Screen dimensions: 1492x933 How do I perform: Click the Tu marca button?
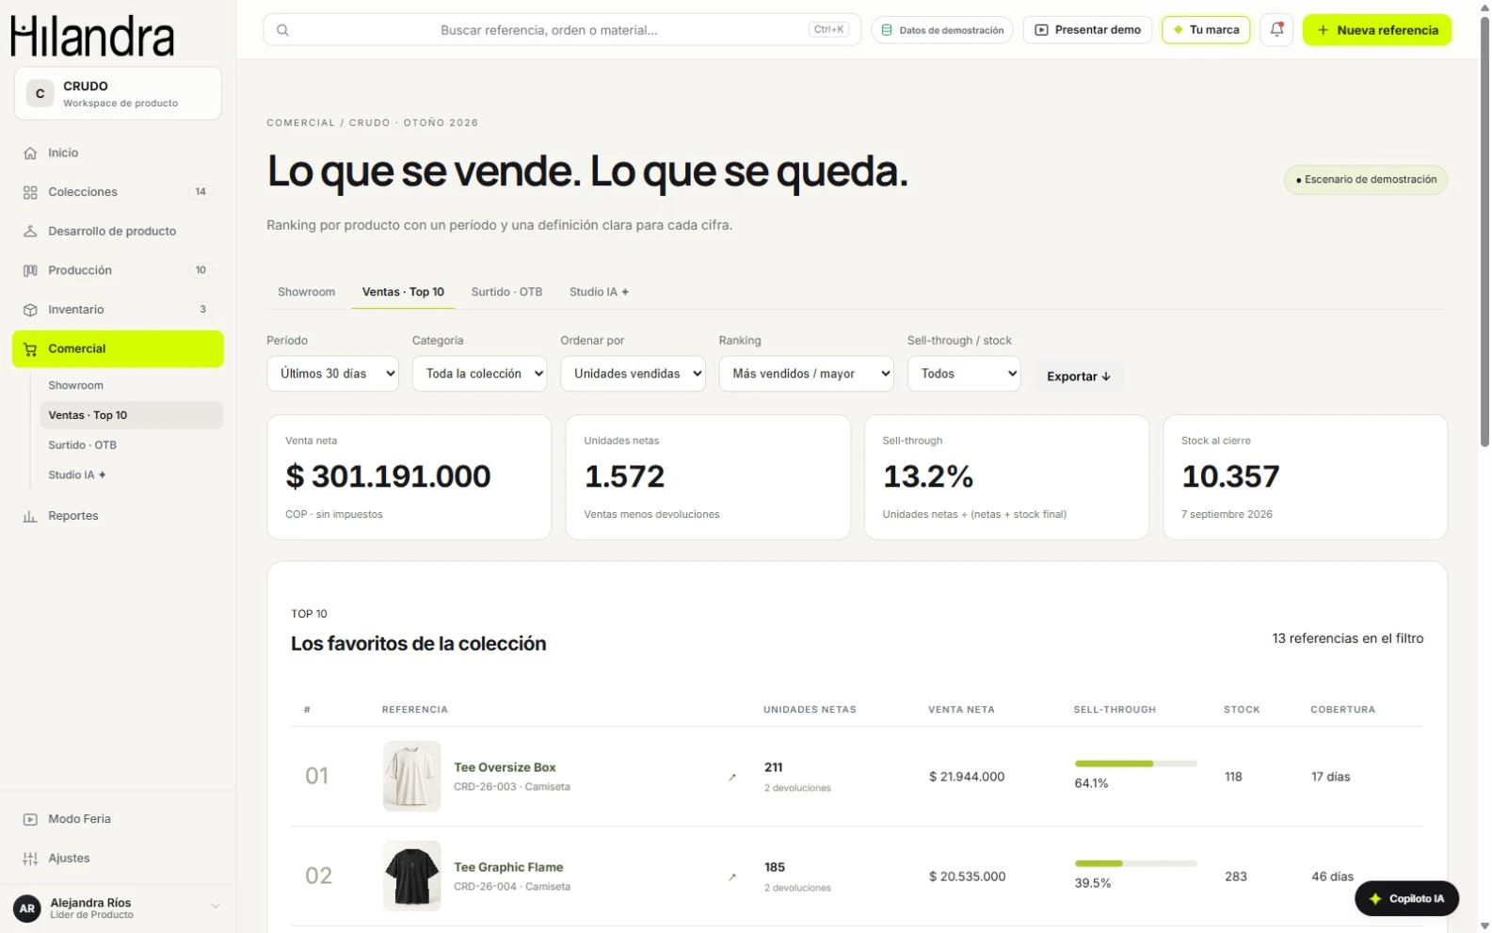(x=1206, y=30)
